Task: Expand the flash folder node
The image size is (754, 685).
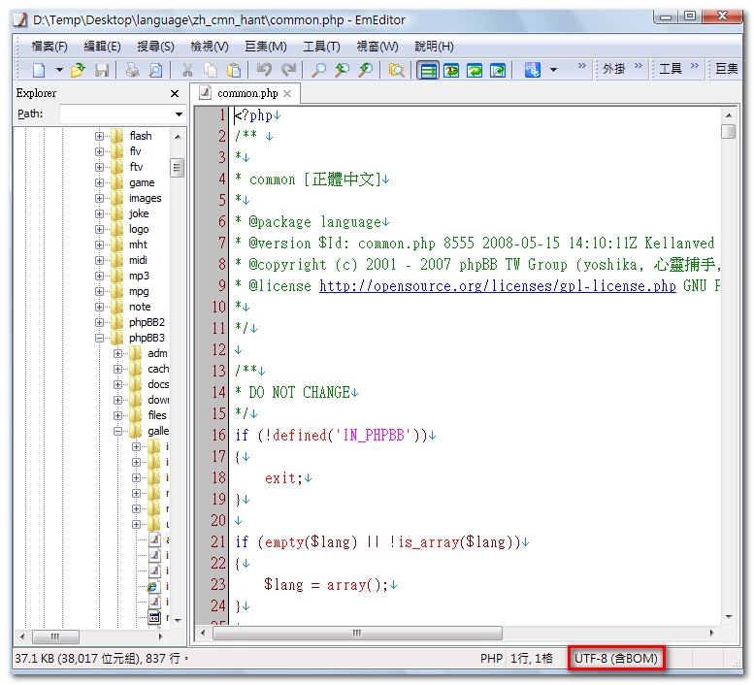Action: (x=99, y=136)
